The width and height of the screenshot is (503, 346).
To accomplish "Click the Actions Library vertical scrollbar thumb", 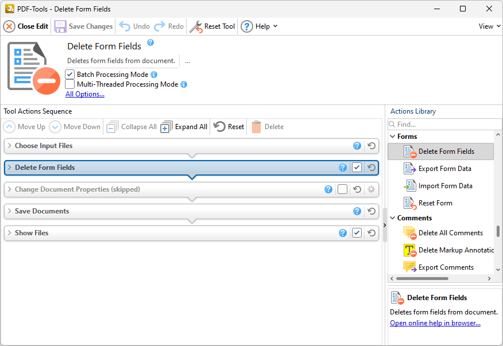I will (498, 231).
